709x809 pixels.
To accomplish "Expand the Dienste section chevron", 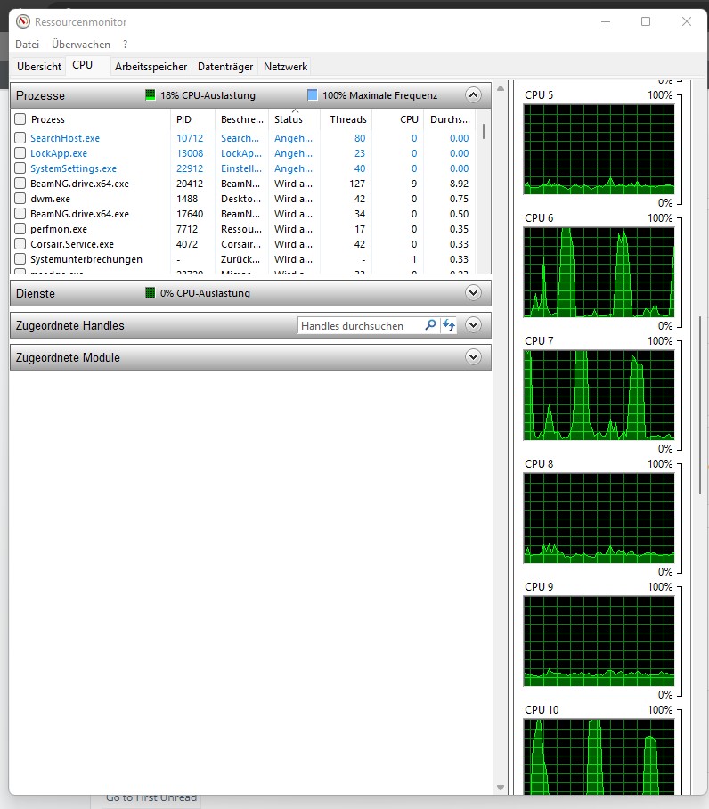I will (473, 293).
